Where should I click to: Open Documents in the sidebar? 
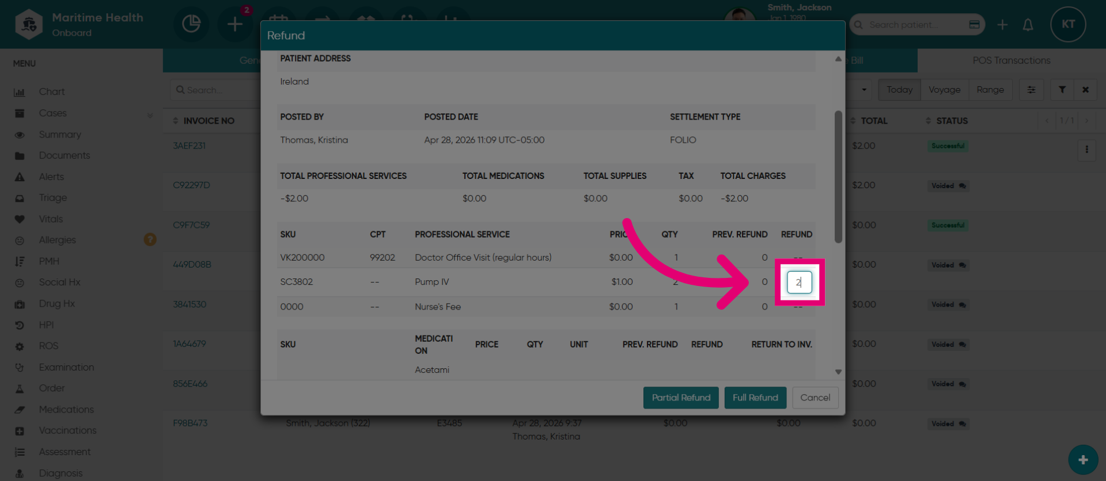[x=65, y=155]
